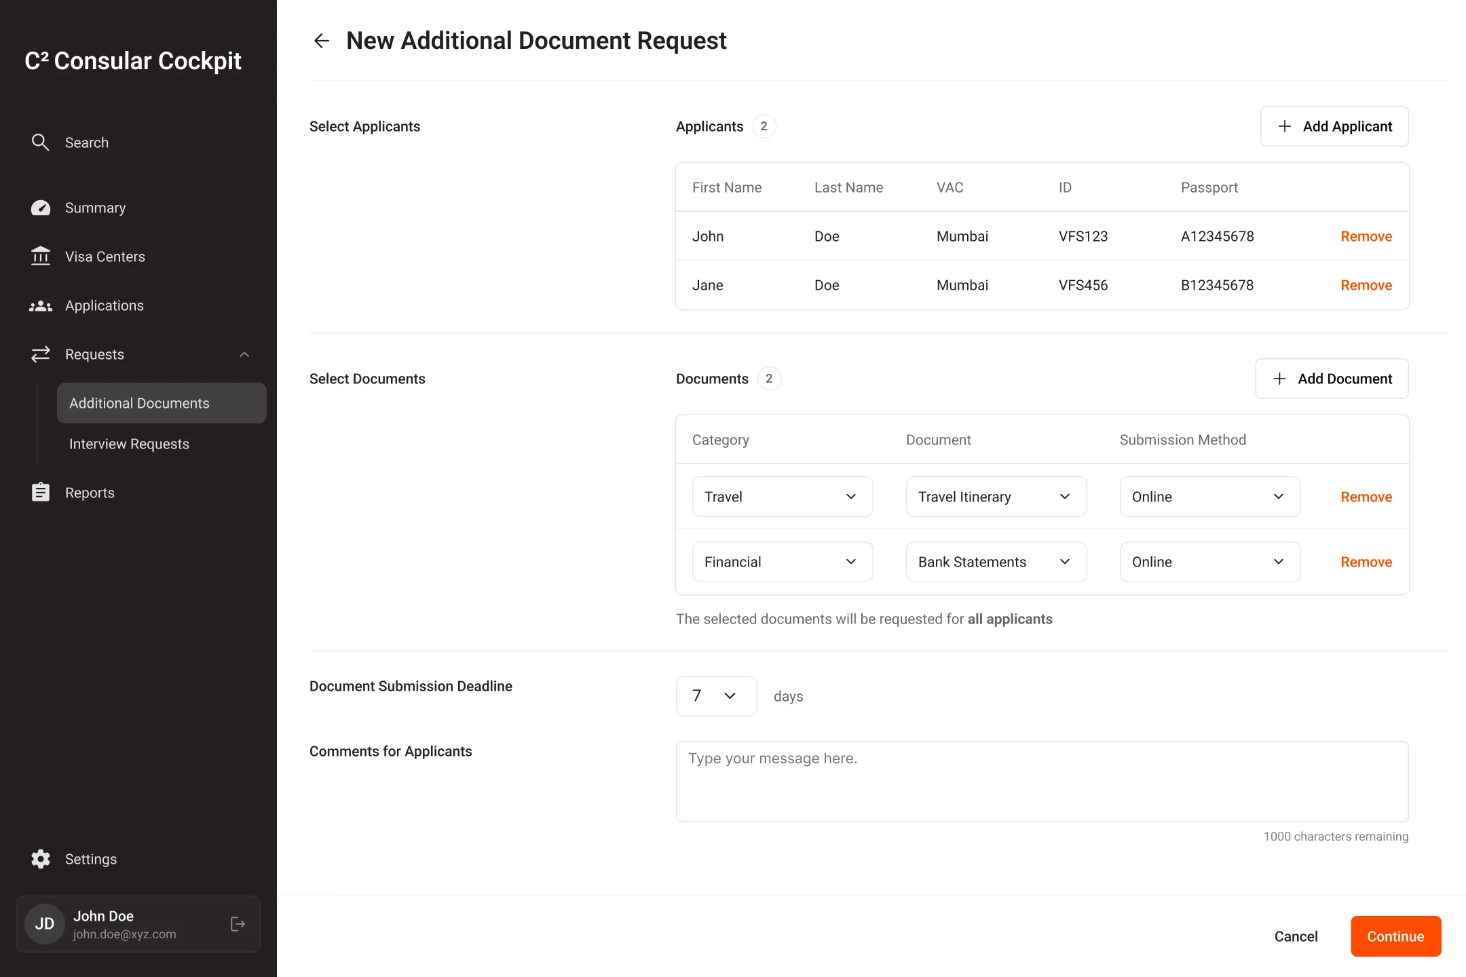
Task: Click the orange Continue button
Action: (1395, 936)
